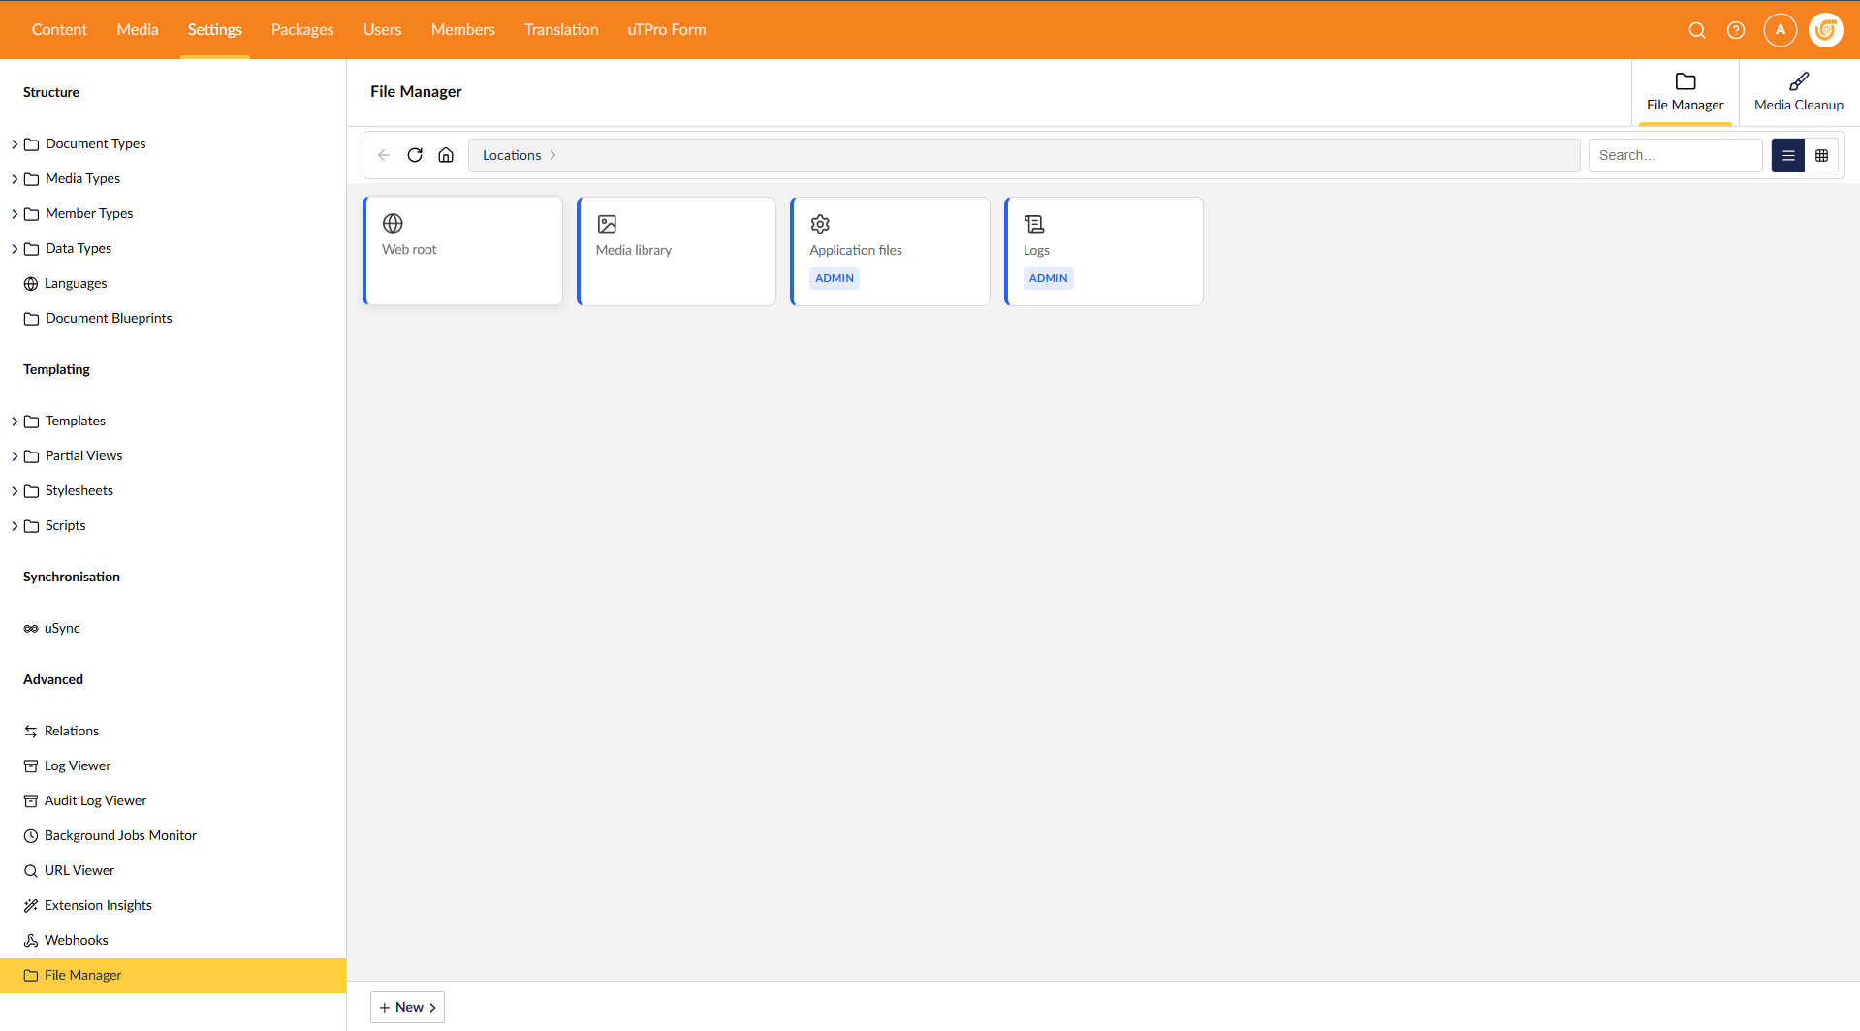Click the gear icon on Application files

[820, 224]
